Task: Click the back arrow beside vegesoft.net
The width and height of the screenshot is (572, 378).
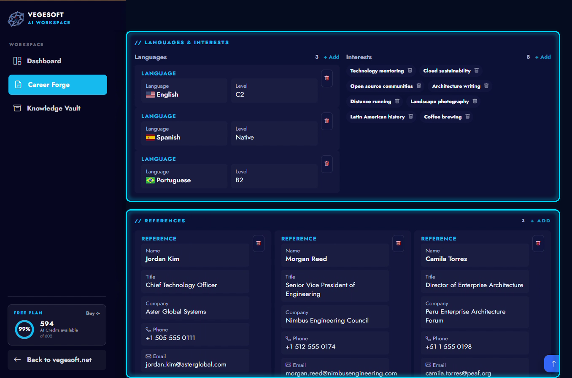Action: 17,360
